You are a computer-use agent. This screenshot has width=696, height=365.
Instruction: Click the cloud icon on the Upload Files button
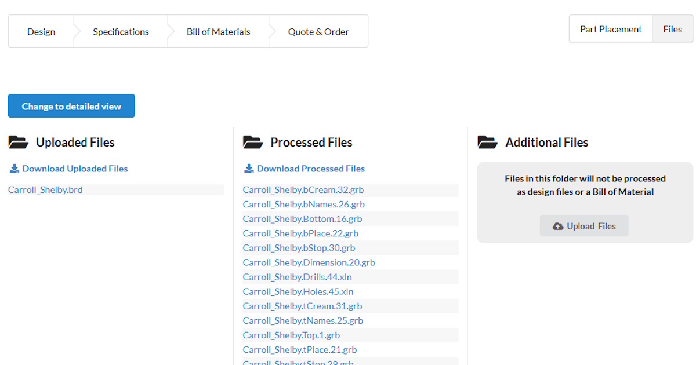[556, 226]
